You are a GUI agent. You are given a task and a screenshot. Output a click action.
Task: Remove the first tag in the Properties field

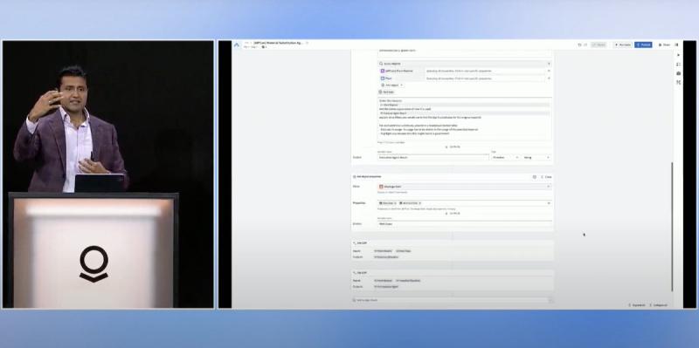point(395,203)
